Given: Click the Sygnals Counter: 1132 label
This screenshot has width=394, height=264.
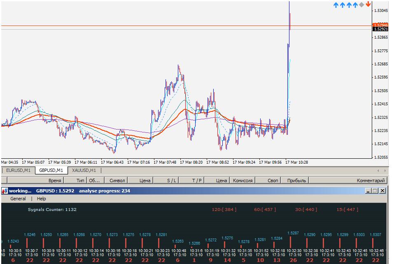Looking at the screenshot, I should pos(52,210).
